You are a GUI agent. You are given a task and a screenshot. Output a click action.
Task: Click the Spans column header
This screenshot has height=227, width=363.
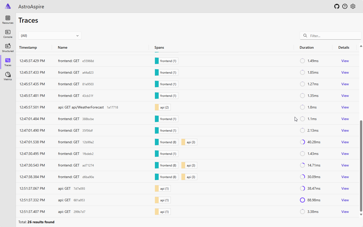tap(159, 47)
